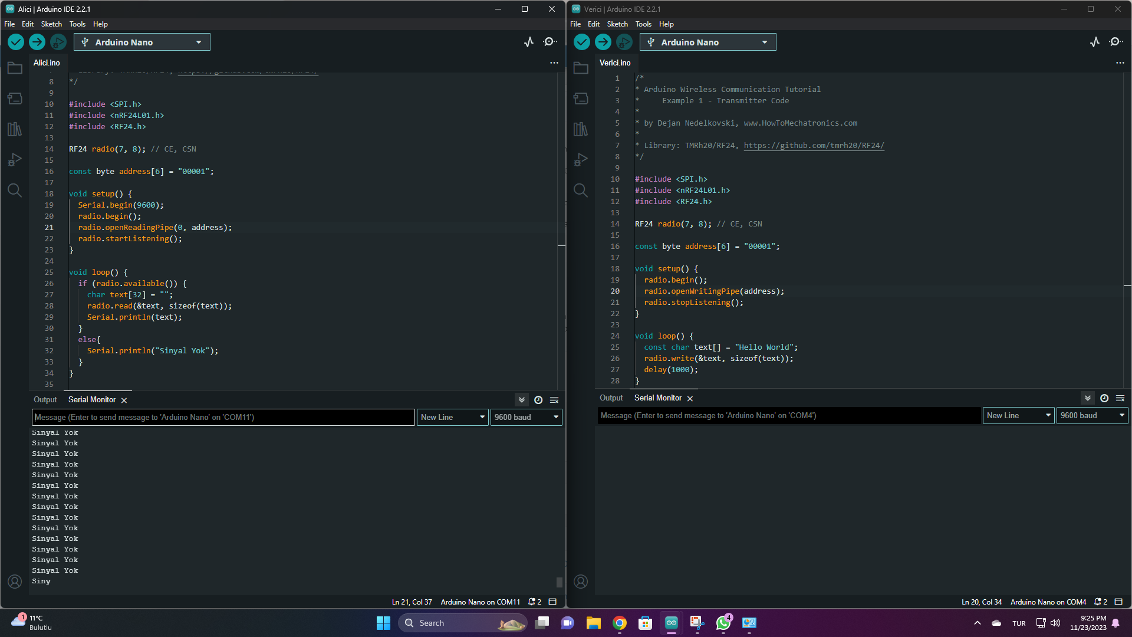Image resolution: width=1132 pixels, height=637 pixels.
Task: Open New Line dropdown in Alici monitor
Action: coord(453,417)
